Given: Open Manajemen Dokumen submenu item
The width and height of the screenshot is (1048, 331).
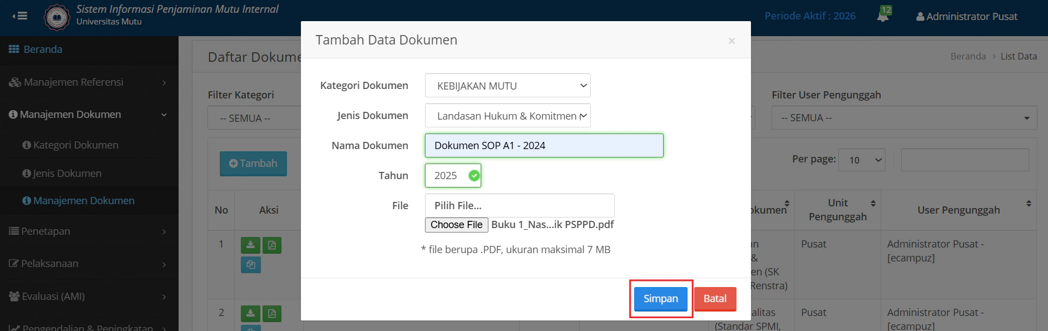Looking at the screenshot, I should pos(89,201).
